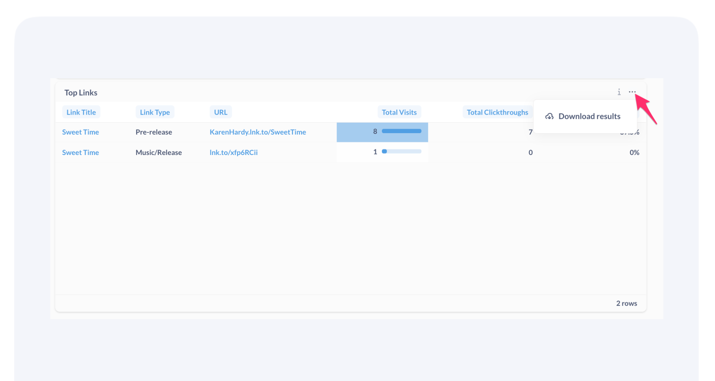Open Sweet Time pre-release link title
The height and width of the screenshot is (381, 715).
pos(80,132)
